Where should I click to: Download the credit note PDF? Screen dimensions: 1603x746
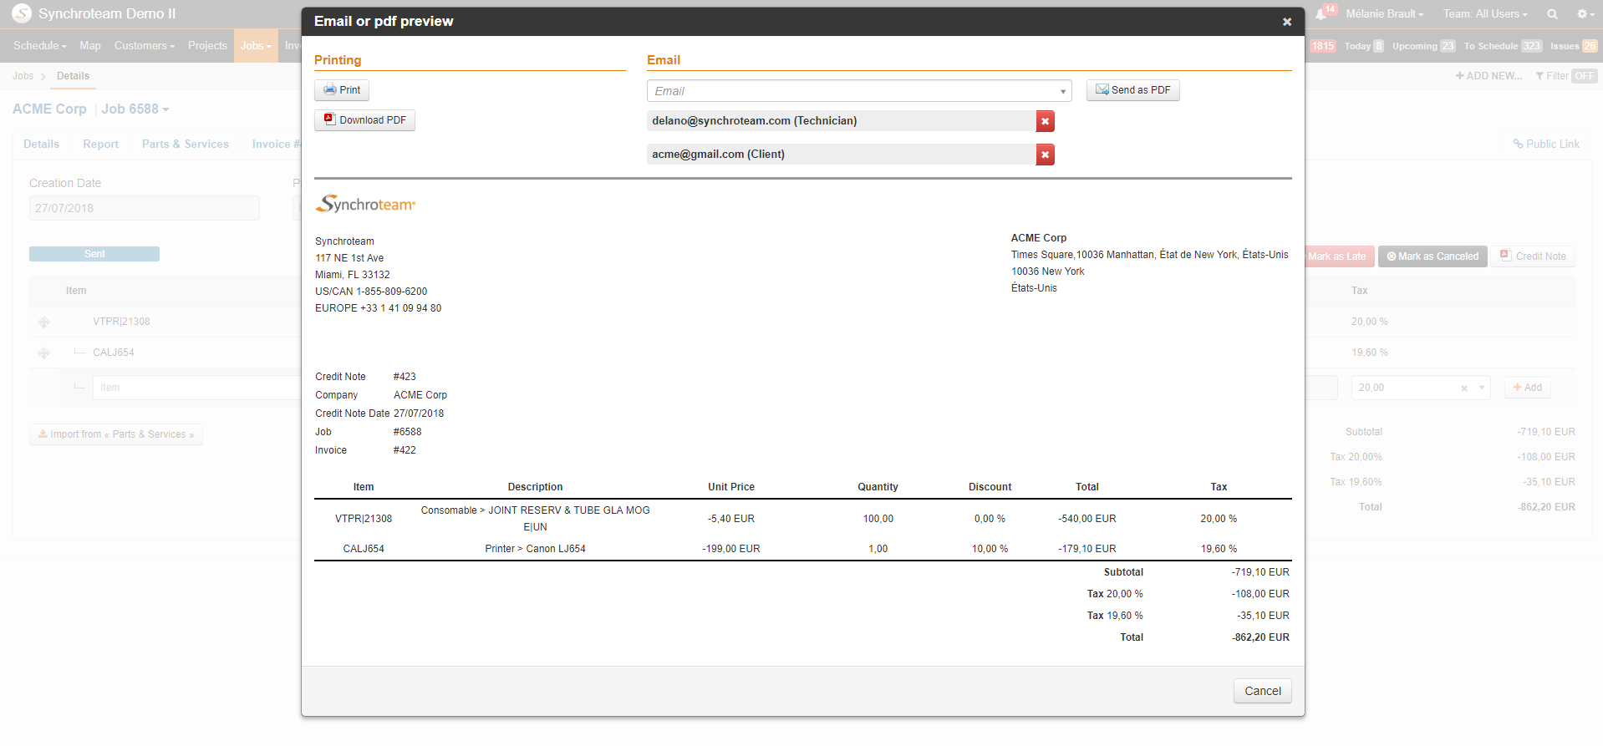pyautogui.click(x=364, y=120)
